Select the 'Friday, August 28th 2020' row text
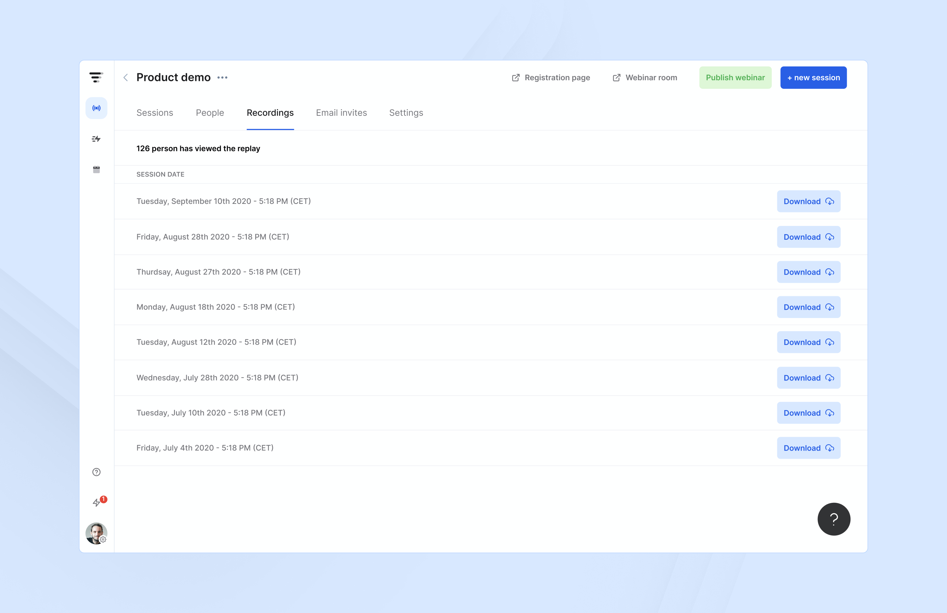 (213, 237)
